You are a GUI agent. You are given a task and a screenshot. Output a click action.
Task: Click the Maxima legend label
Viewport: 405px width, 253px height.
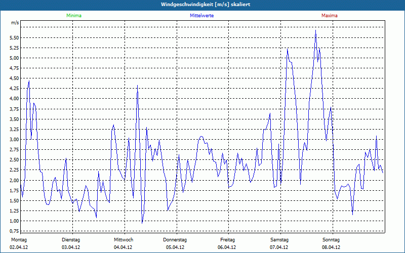click(330, 16)
